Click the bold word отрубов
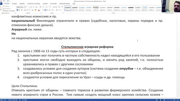Screen dimensions: 180x101 [x=126, y=68]
